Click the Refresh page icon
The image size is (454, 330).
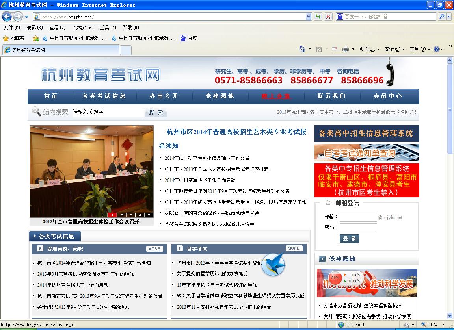click(x=318, y=17)
